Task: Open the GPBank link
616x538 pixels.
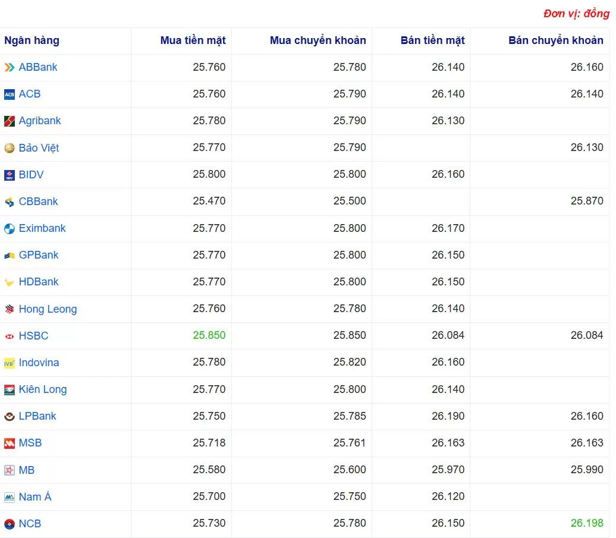Action: 39,255
